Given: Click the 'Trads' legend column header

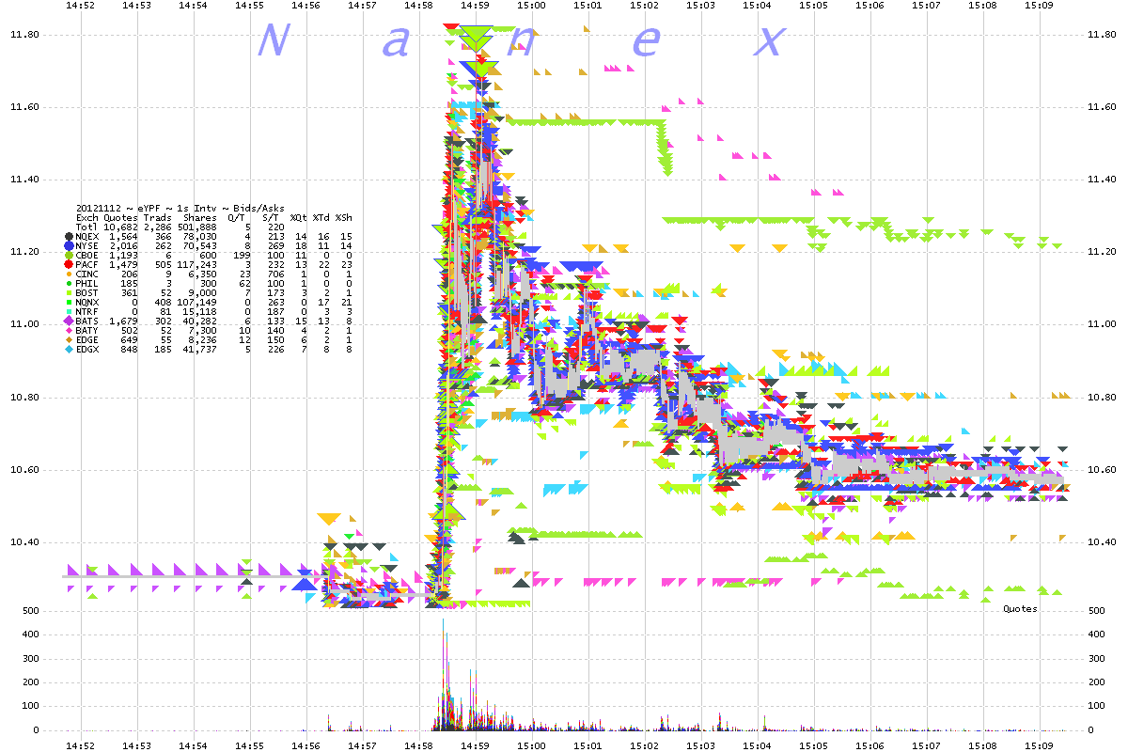Looking at the screenshot, I should [157, 217].
